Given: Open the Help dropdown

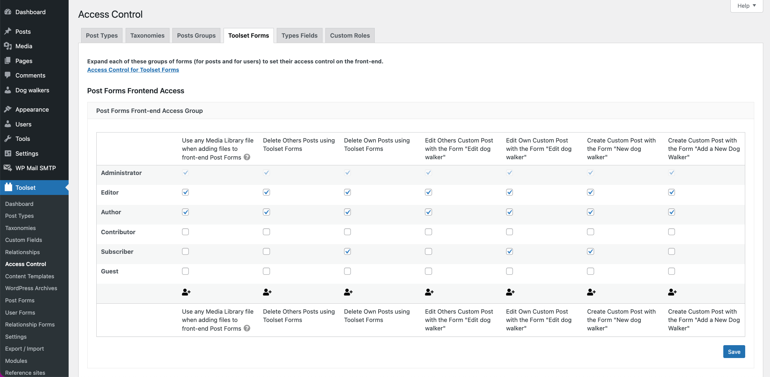Looking at the screenshot, I should click(x=746, y=6).
